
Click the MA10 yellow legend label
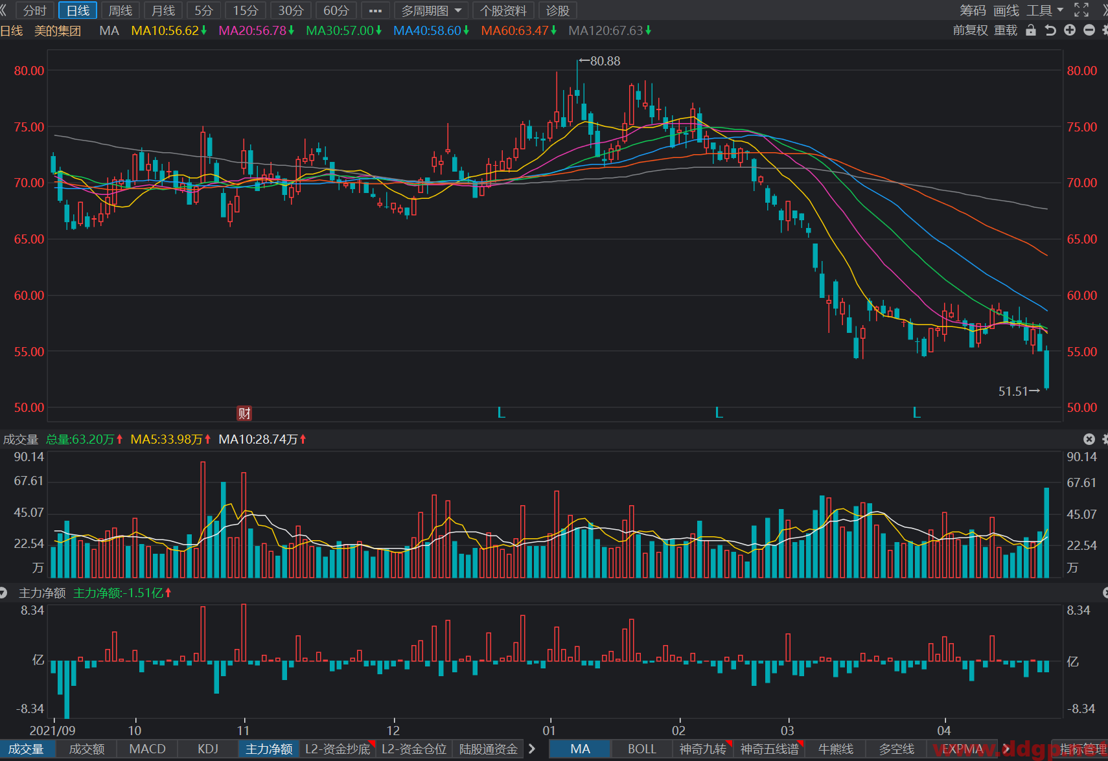tap(168, 30)
